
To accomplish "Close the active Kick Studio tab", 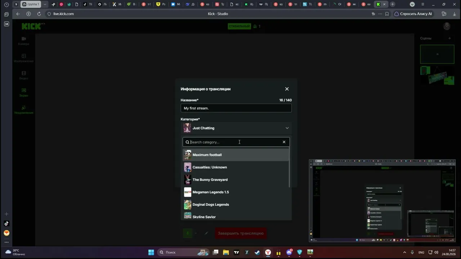I will tap(384, 4).
